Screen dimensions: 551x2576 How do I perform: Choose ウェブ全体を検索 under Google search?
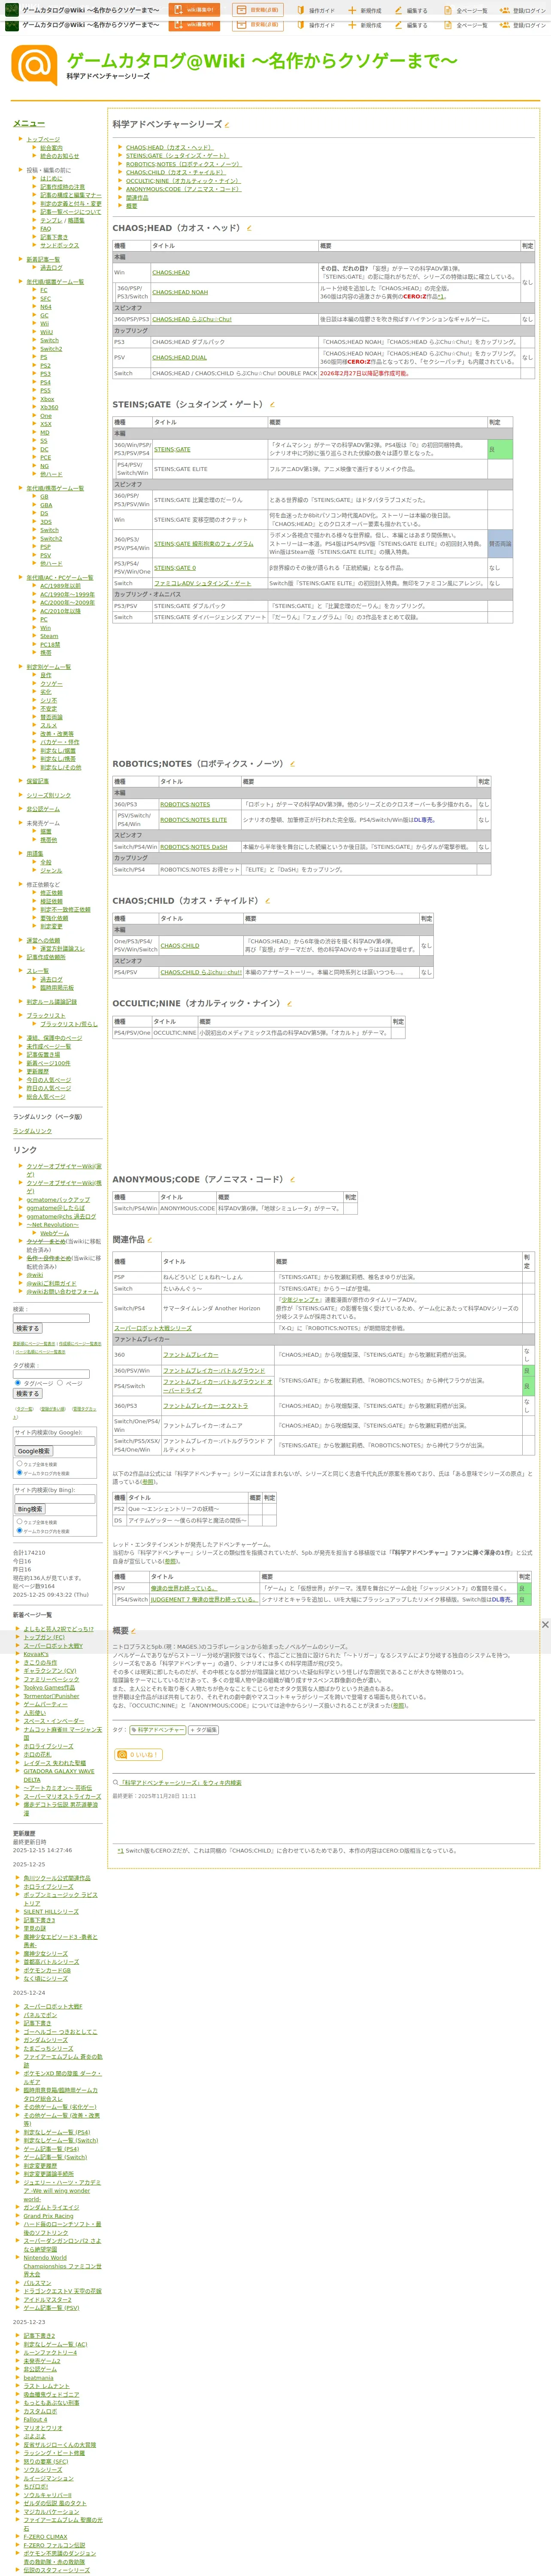pyautogui.click(x=19, y=1464)
